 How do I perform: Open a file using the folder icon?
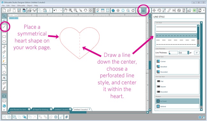(9, 11)
